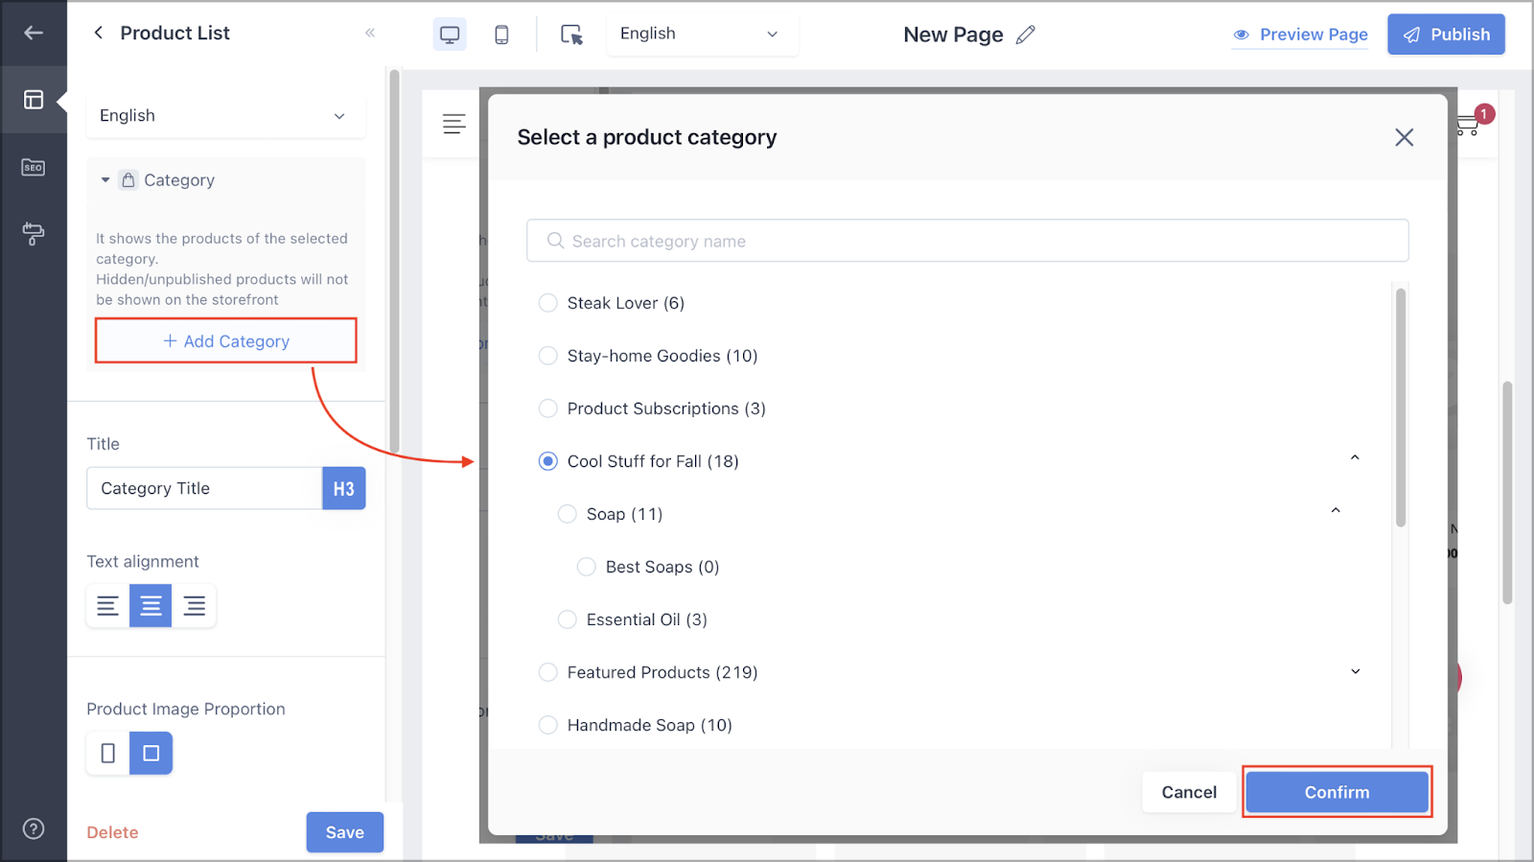This screenshot has width=1534, height=862.
Task: Click the back arrow in dark sidebar
Action: click(x=34, y=33)
